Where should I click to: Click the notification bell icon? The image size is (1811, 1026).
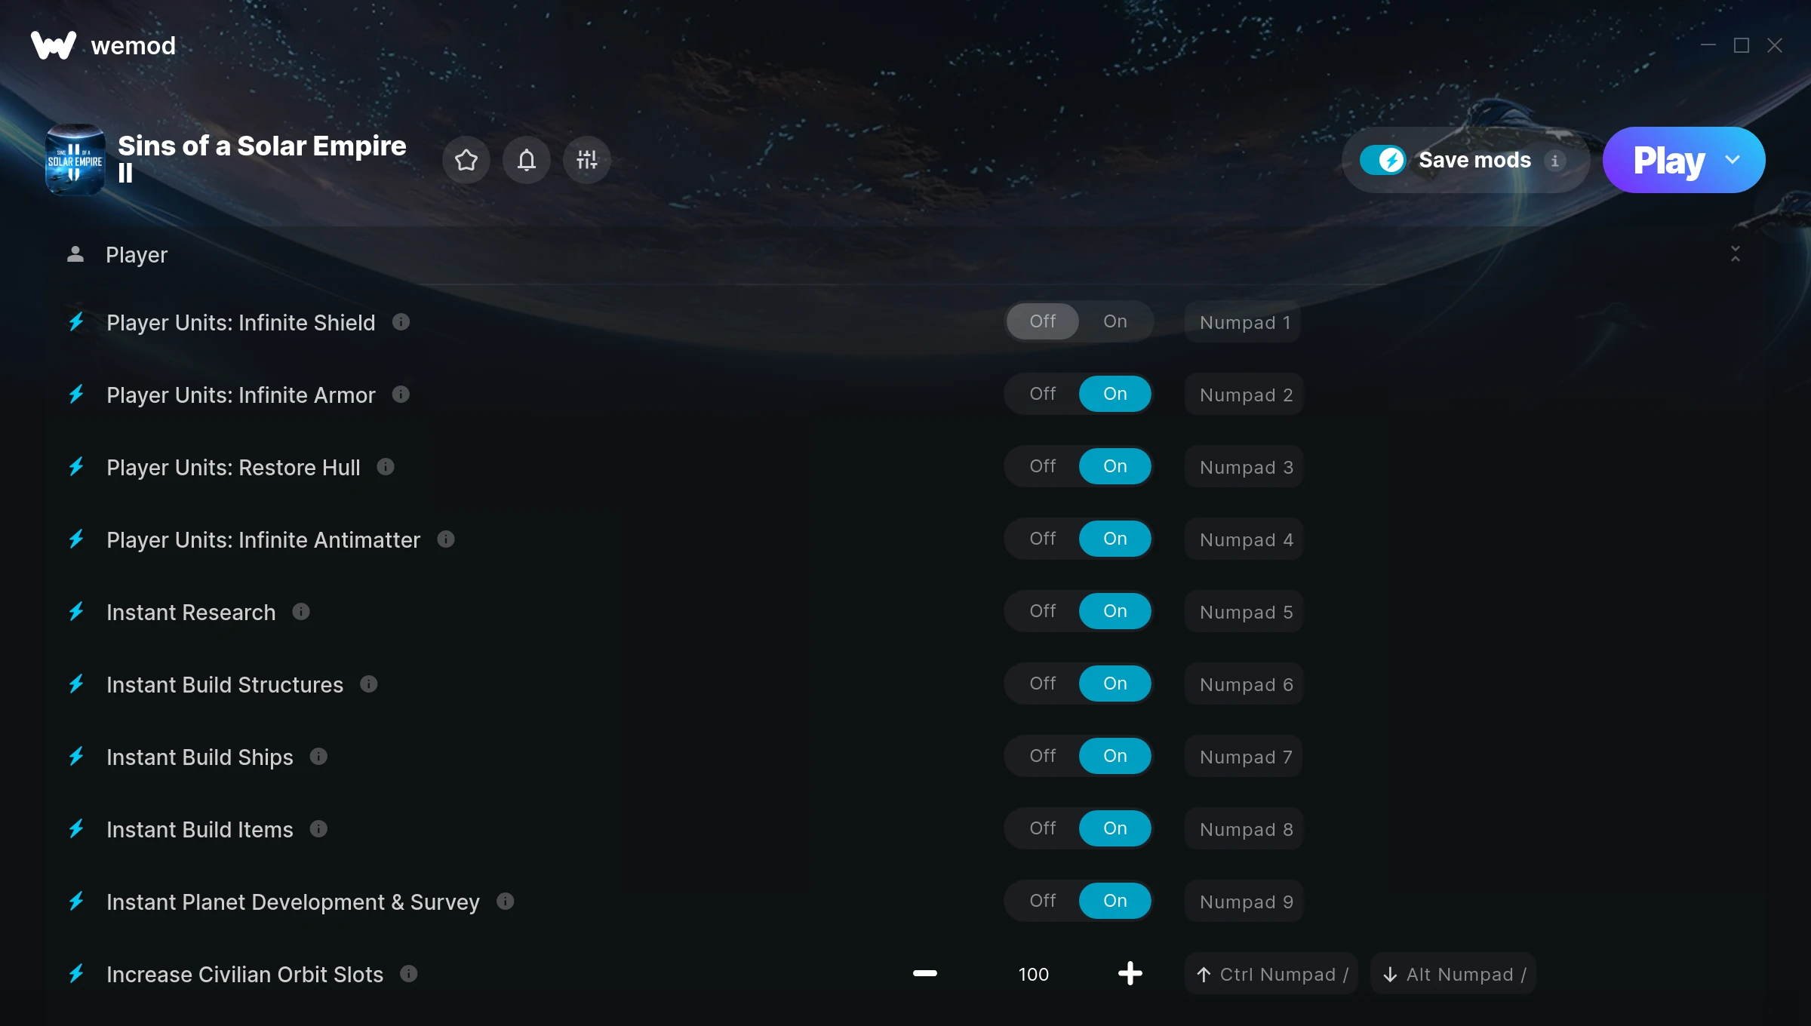tap(526, 158)
